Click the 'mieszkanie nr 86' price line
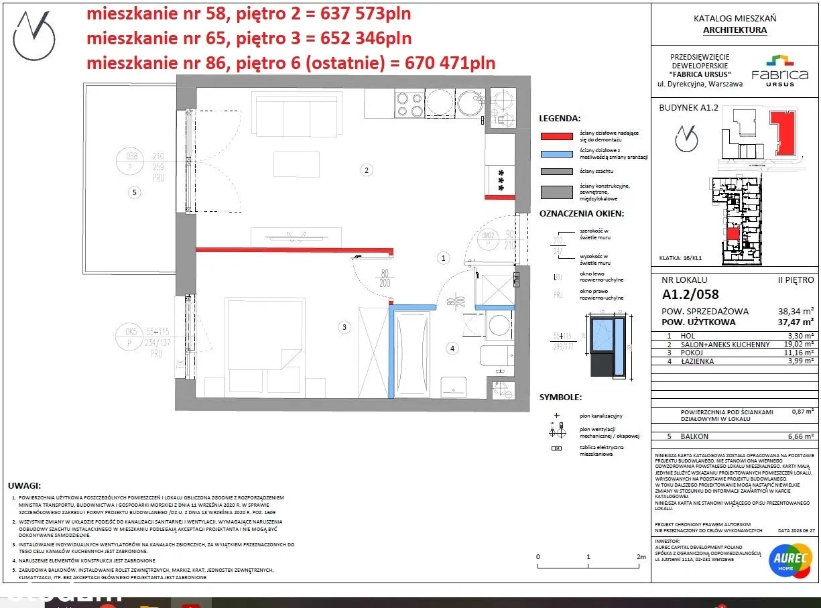Viewport: 821px width, 608px height. click(x=291, y=63)
